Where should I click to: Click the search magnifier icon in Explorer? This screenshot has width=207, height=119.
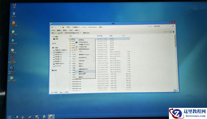[173, 26]
